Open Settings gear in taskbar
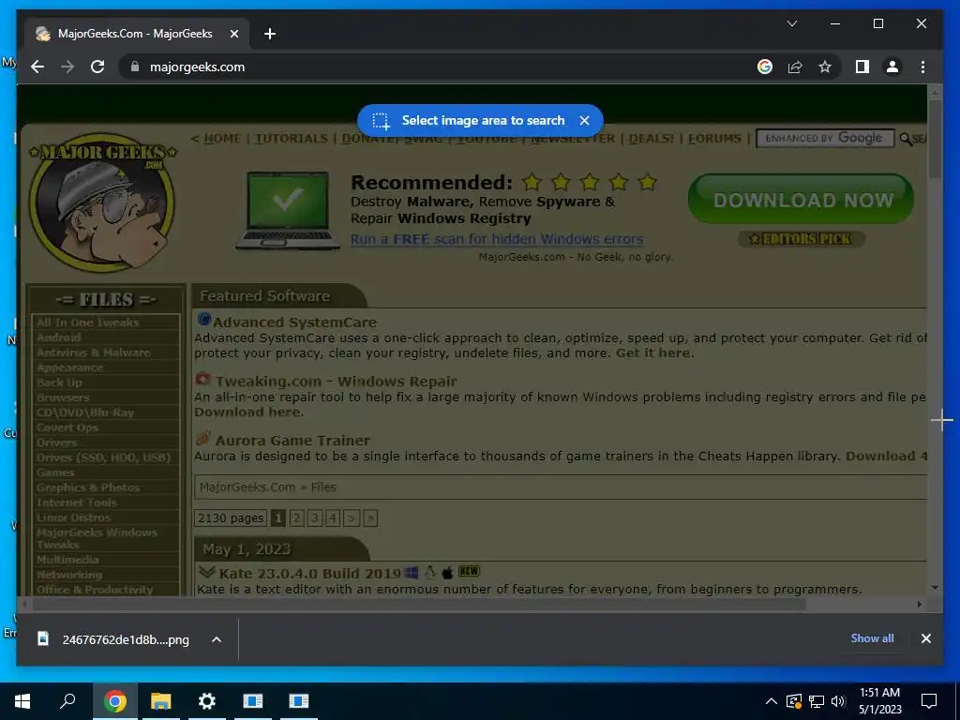The image size is (960, 720). pyautogui.click(x=207, y=701)
